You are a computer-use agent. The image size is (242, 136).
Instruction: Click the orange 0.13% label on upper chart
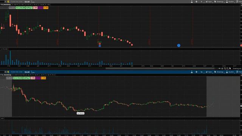click(x=46, y=8)
